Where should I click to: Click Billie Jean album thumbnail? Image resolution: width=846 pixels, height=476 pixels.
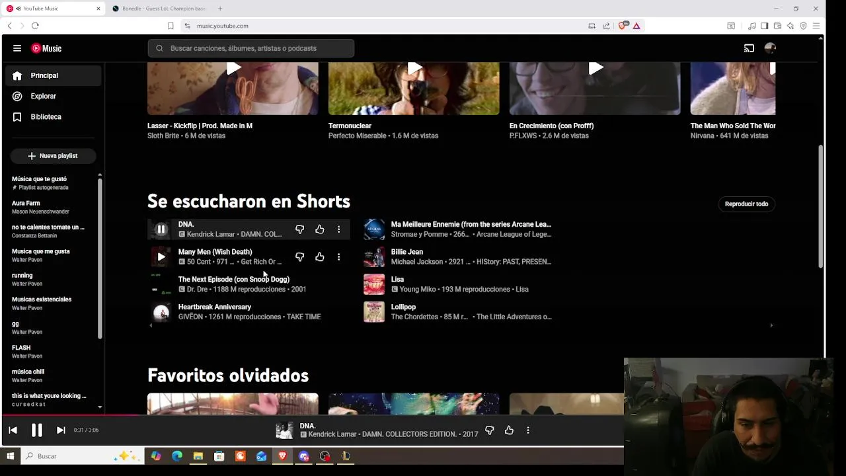click(x=374, y=257)
